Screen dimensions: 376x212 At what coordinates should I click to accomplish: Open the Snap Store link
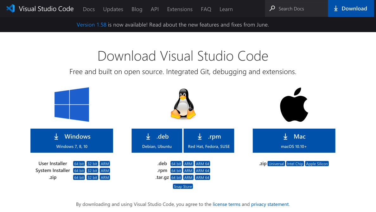183,187
